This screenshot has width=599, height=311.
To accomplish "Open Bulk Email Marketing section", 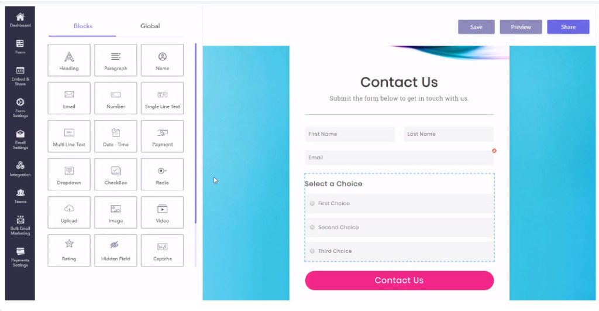I will point(20,225).
